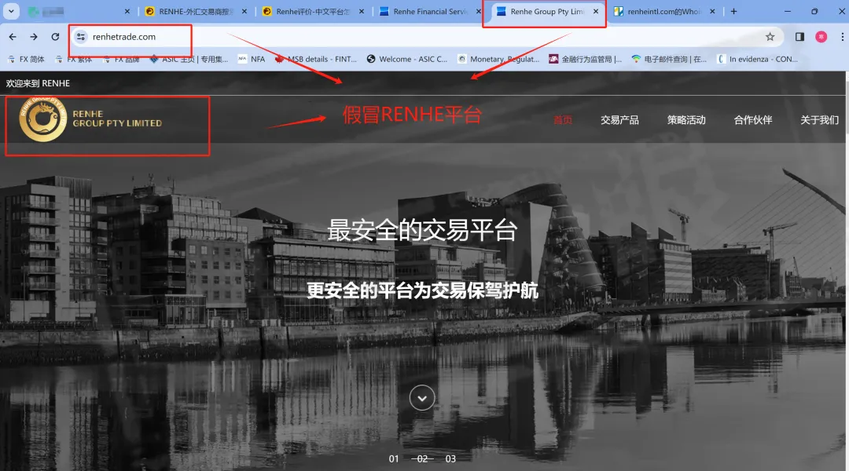
Task: Jump to carousel slide 03
Action: tap(450, 458)
